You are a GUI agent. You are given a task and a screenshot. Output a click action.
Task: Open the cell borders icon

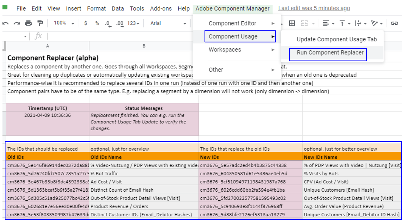tap(292, 24)
